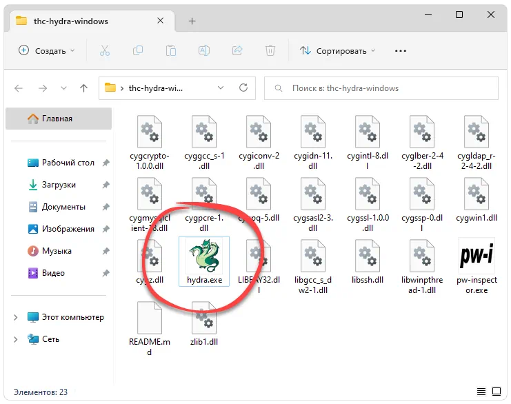The height and width of the screenshot is (404, 511).
Task: Select cygpcre-1.dll file
Action: pyautogui.click(x=204, y=205)
